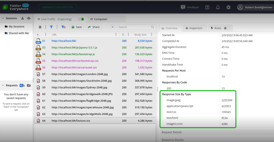Click the import sessions download icon
This screenshot has width=274, height=142.
click(23, 18)
